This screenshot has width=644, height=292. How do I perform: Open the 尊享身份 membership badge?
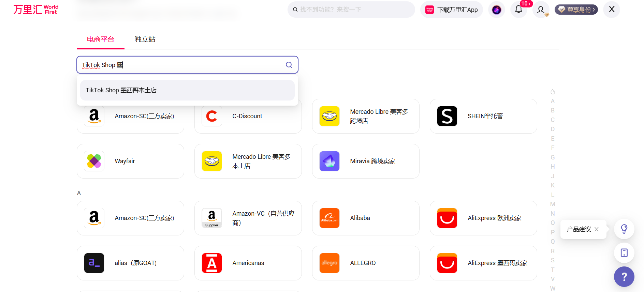(x=576, y=10)
